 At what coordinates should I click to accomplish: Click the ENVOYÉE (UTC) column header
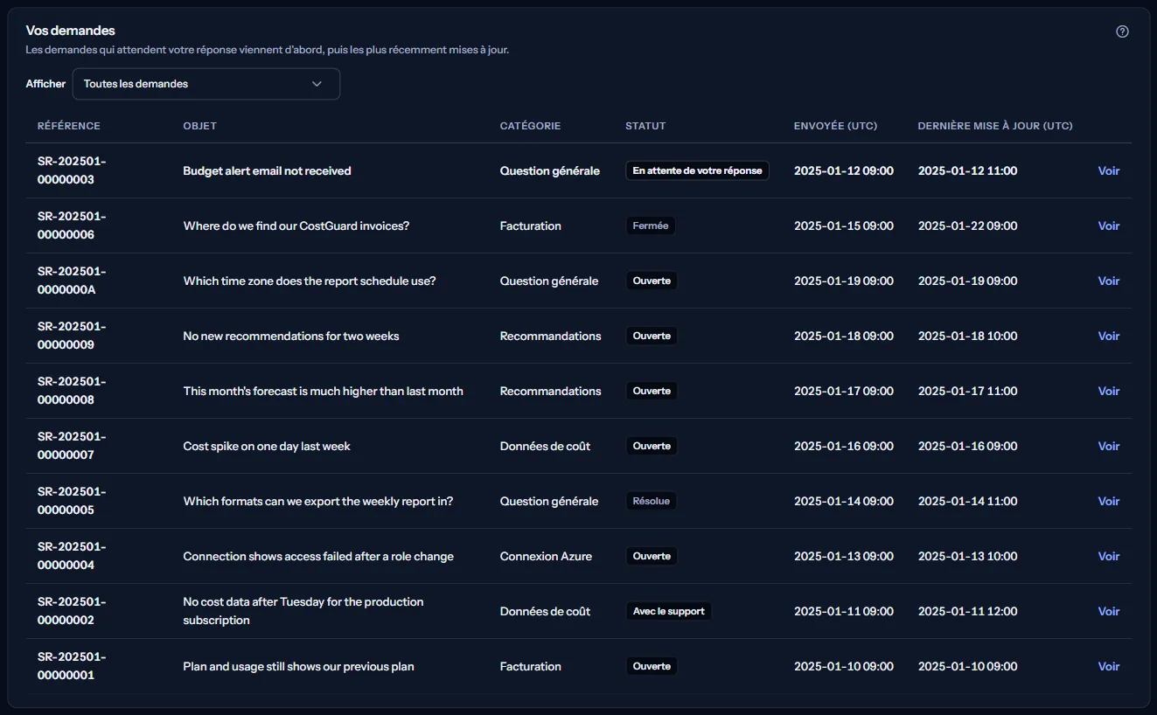835,126
